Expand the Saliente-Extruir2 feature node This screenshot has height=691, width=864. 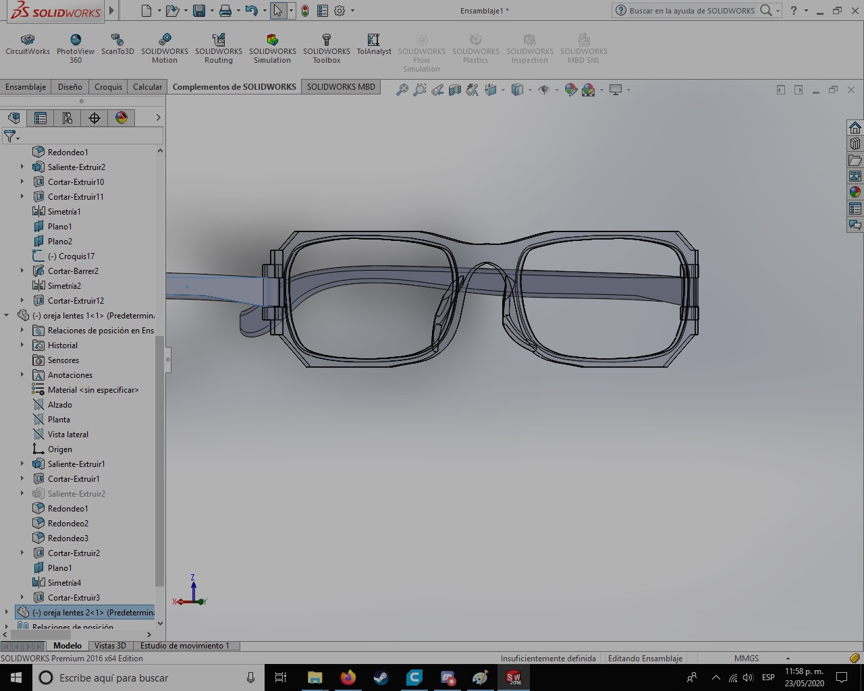pos(22,167)
